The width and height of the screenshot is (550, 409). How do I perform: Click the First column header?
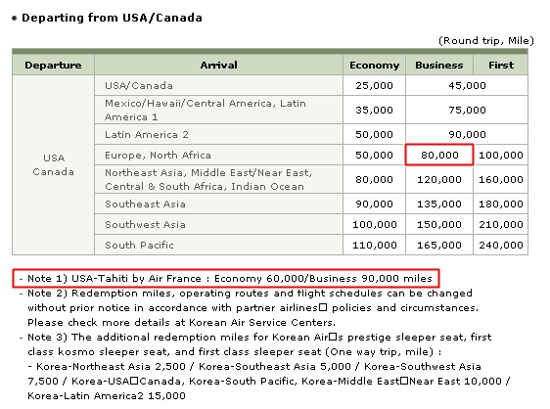(x=500, y=65)
